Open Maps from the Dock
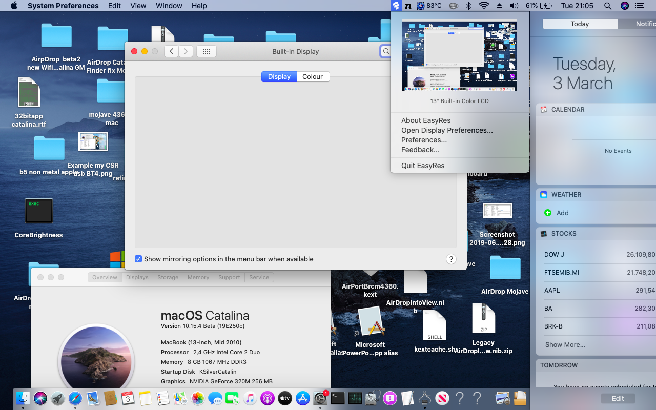 pos(180,398)
